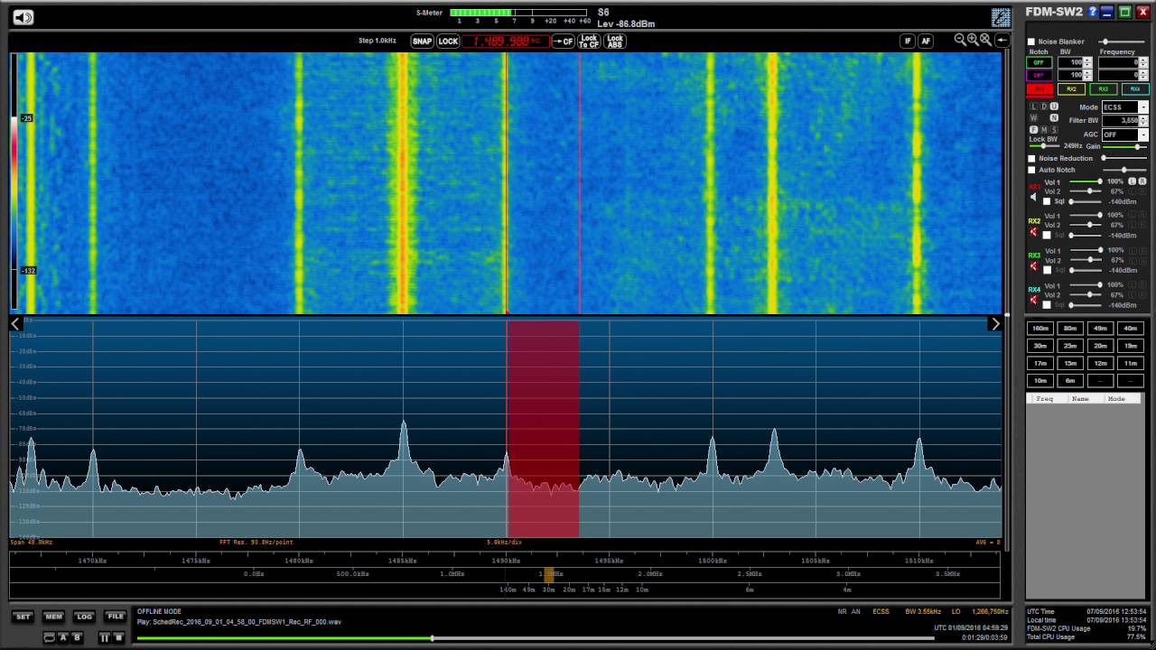Screen dimensions: 1156x650
Task: Enable the Noise Reduction checkbox
Action: [x=1031, y=158]
